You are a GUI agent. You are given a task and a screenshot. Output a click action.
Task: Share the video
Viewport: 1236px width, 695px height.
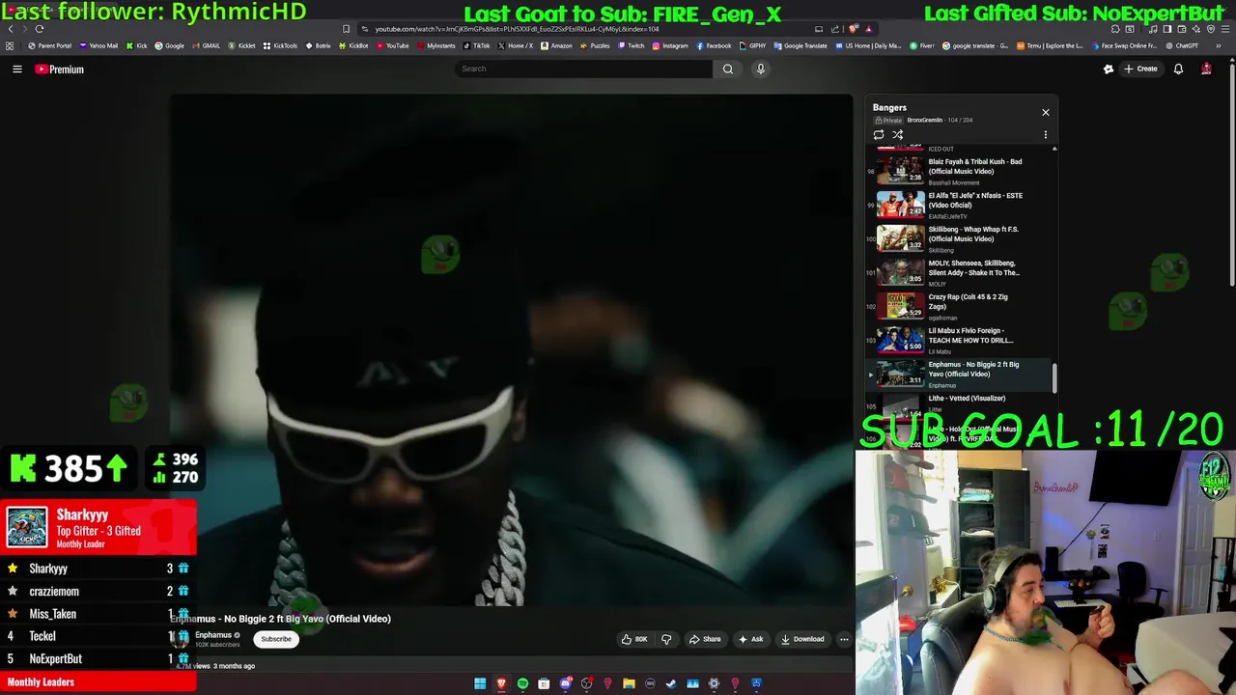click(704, 639)
